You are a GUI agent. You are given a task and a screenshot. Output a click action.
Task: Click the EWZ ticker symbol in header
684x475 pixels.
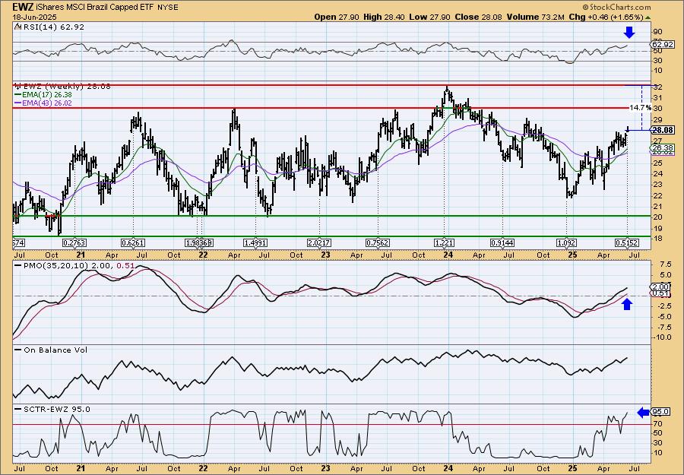(23, 7)
